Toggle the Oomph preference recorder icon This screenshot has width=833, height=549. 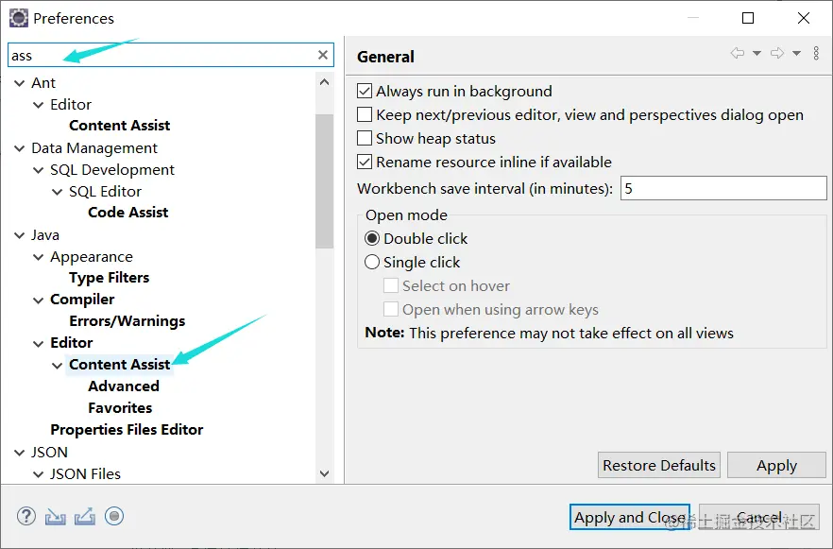[x=114, y=516]
